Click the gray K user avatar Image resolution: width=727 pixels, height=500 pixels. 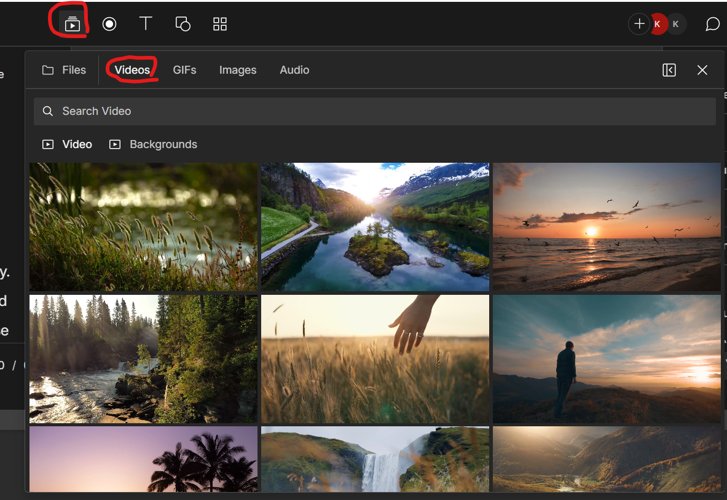677,24
